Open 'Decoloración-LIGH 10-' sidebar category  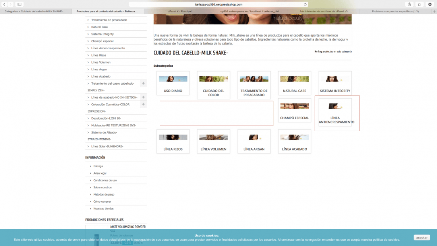[106, 118]
